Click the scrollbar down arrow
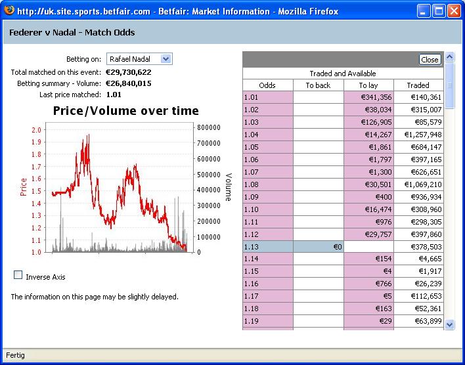The height and width of the screenshot is (365, 465). tap(450, 325)
